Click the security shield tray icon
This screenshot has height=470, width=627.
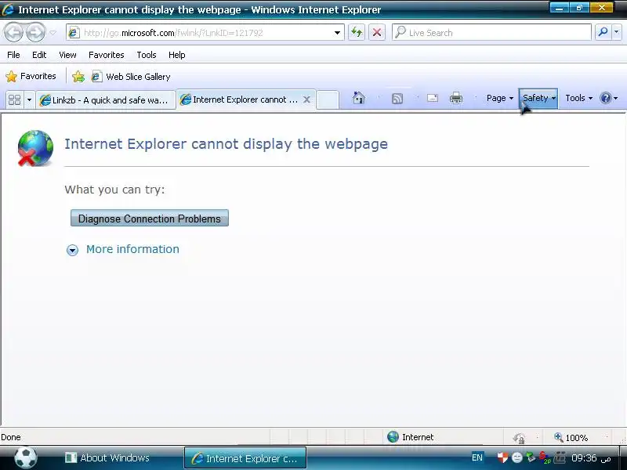tap(502, 457)
